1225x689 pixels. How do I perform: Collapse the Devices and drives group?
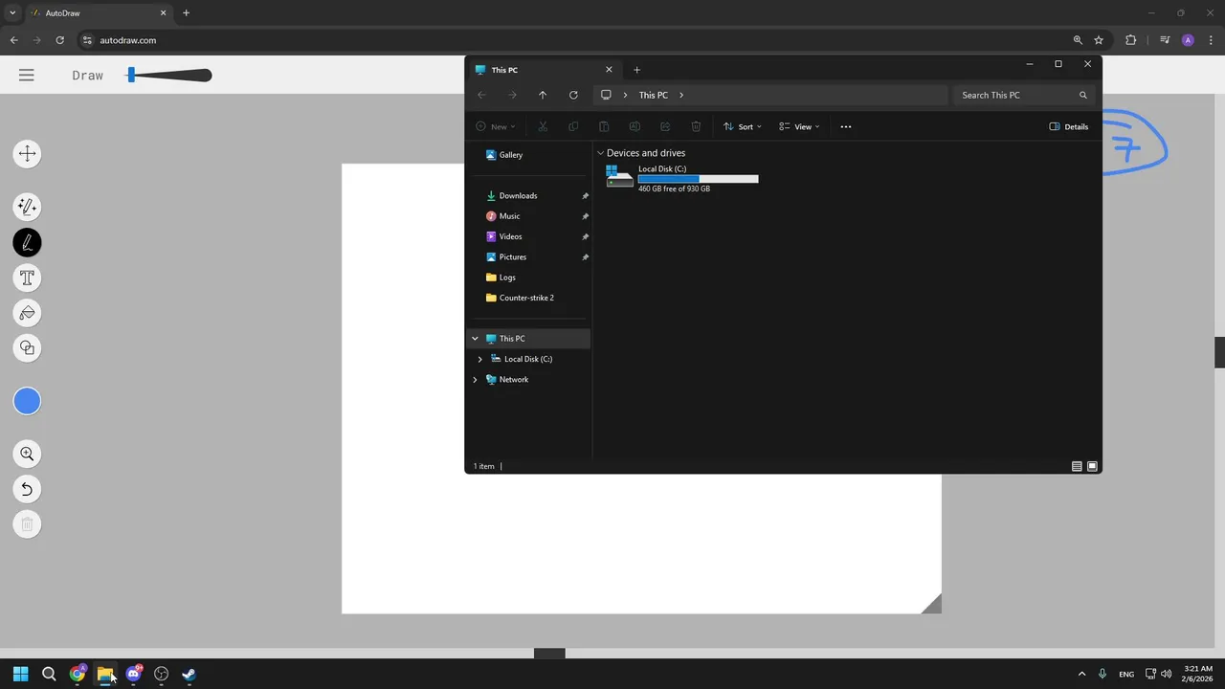tap(601, 153)
